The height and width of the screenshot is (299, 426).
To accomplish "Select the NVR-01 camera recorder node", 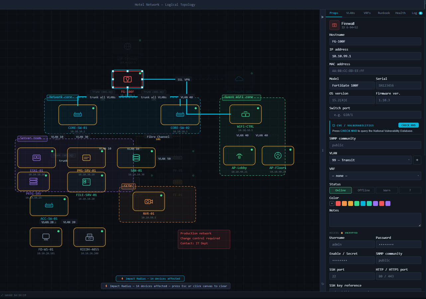I will pyautogui.click(x=149, y=201).
